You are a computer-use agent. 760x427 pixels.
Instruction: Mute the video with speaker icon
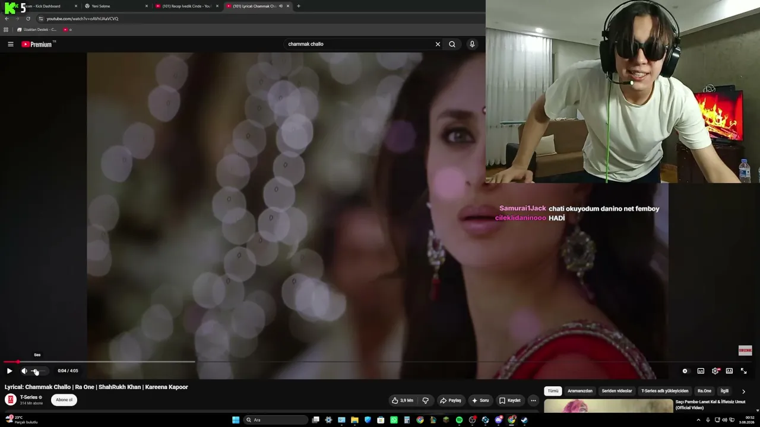[x=24, y=371]
